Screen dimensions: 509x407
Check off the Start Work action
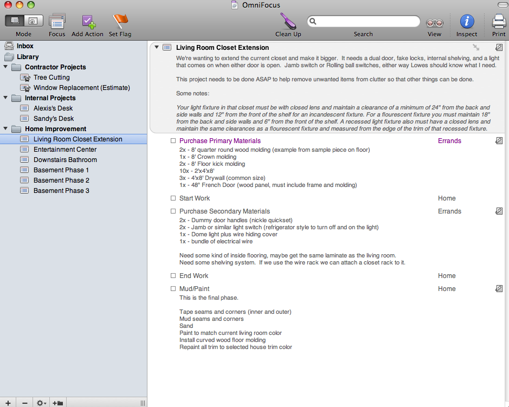coord(173,198)
